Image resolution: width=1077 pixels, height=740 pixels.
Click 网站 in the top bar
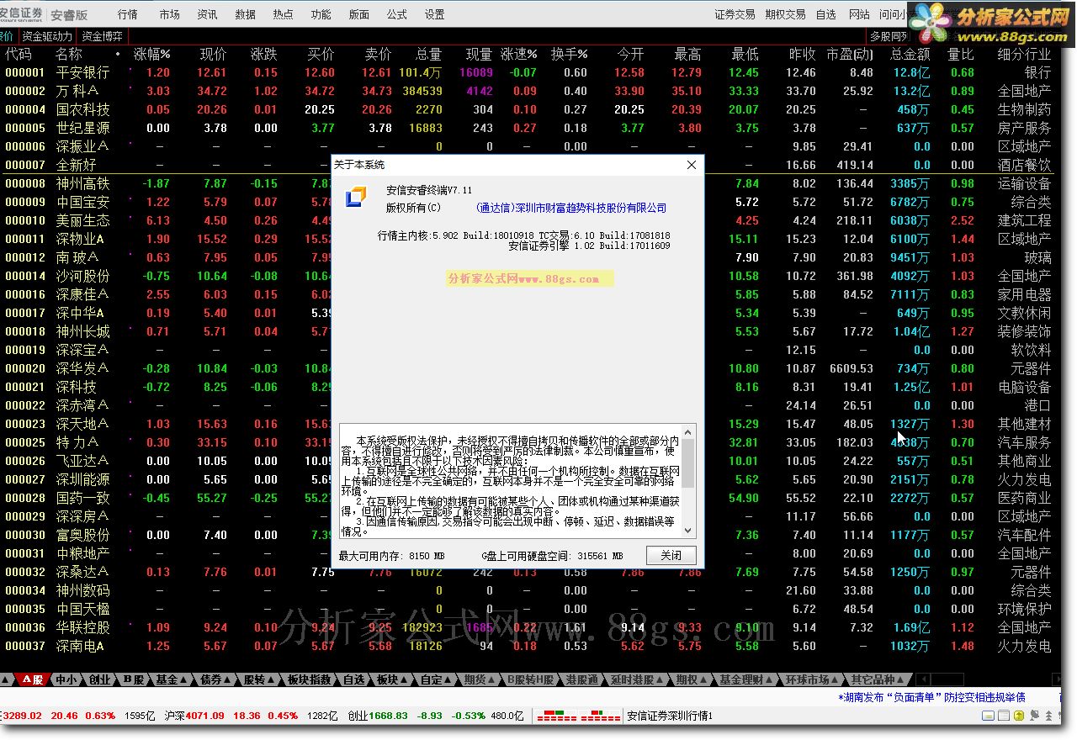coord(859,14)
